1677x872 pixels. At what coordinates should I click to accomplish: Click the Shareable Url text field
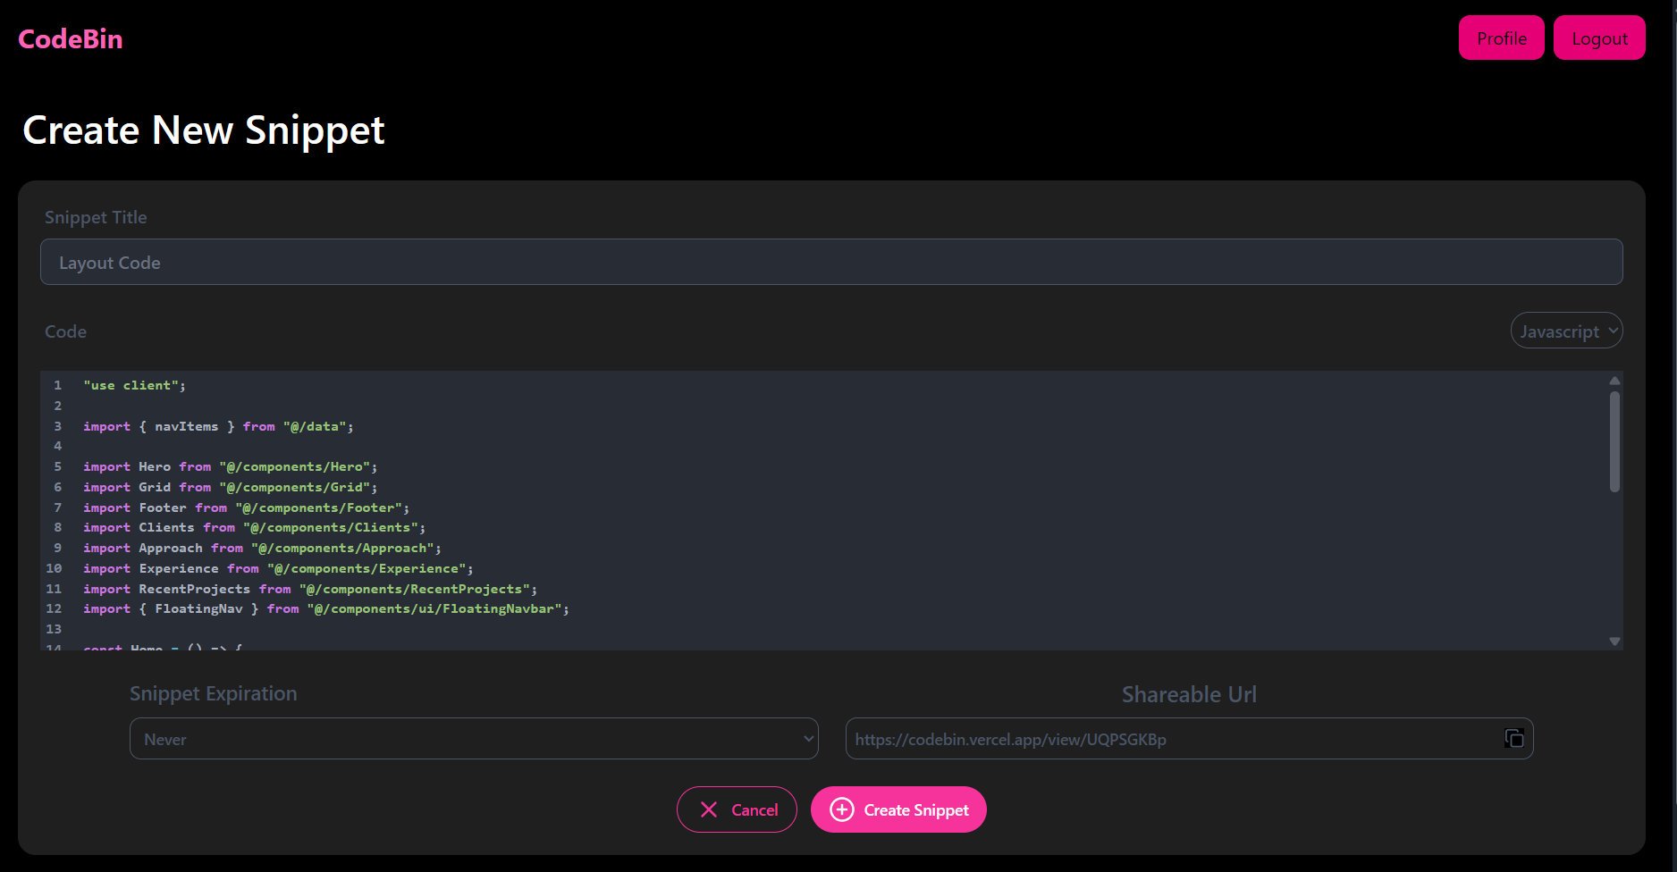click(1171, 739)
